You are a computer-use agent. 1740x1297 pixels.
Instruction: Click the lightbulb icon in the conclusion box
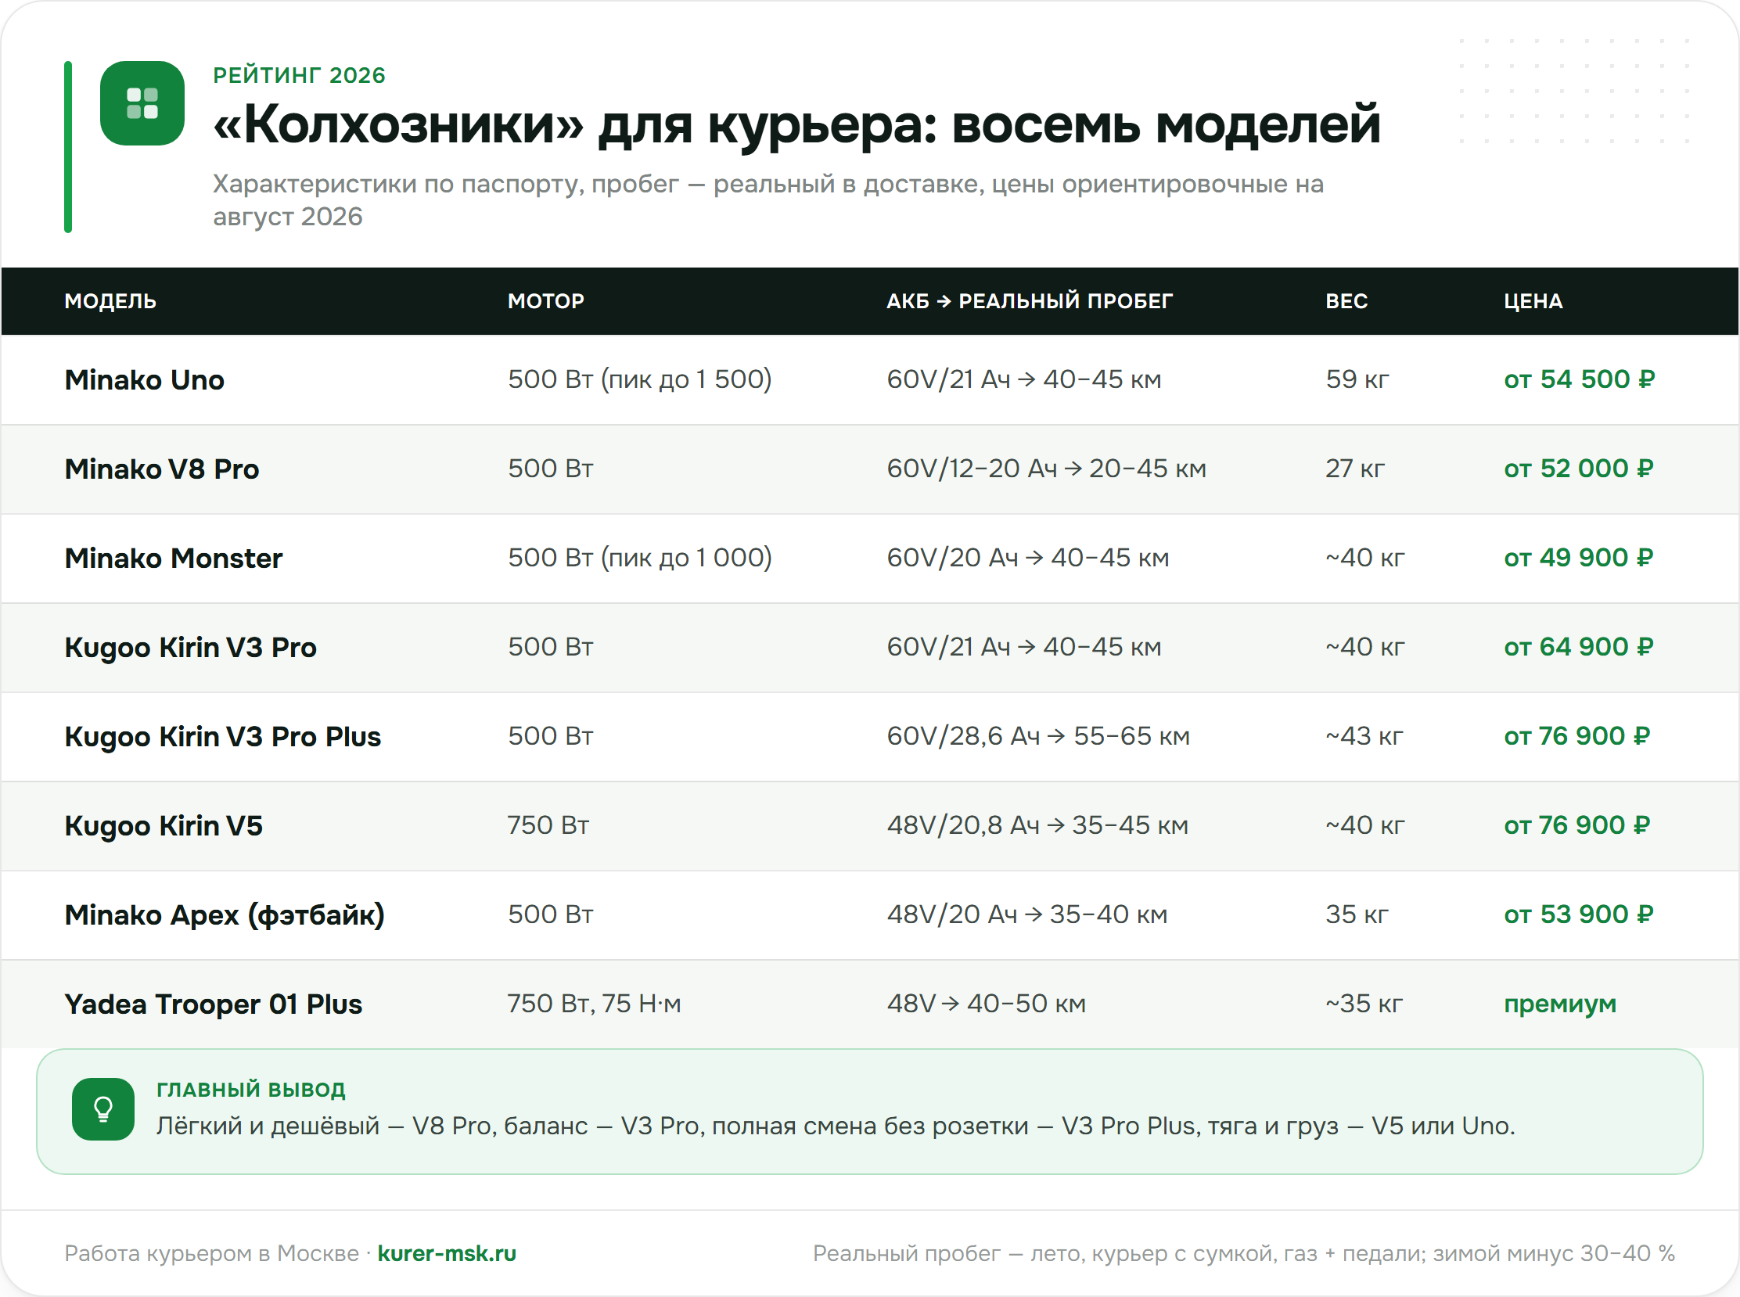coord(102,1108)
